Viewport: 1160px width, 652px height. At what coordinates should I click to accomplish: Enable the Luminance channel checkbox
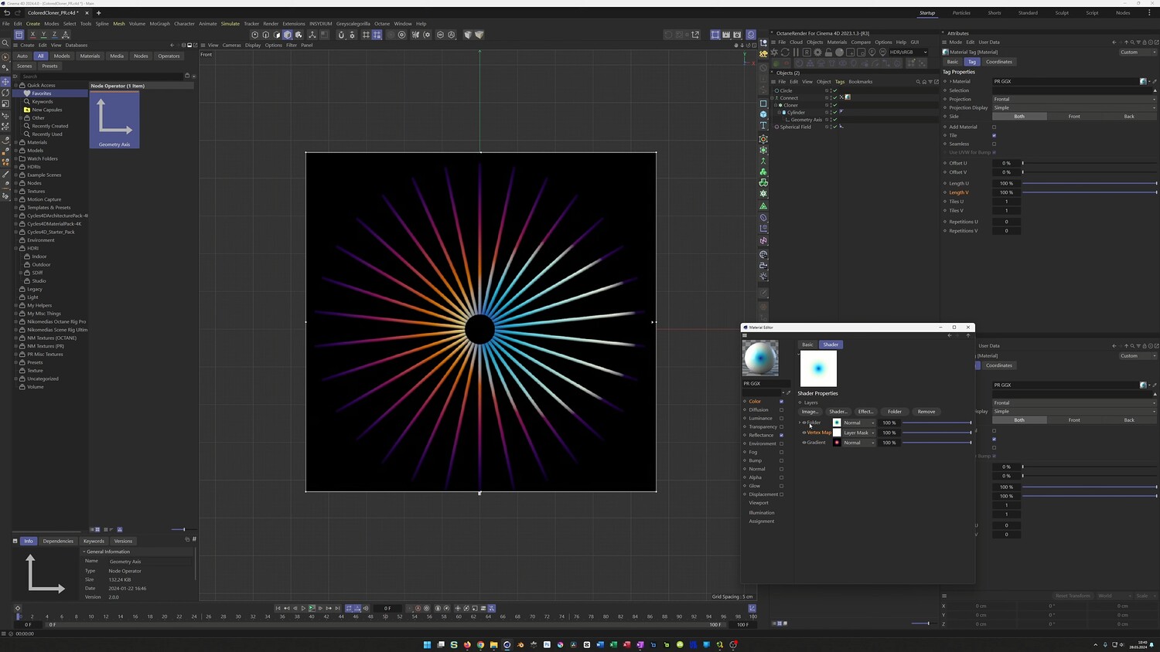point(781,419)
